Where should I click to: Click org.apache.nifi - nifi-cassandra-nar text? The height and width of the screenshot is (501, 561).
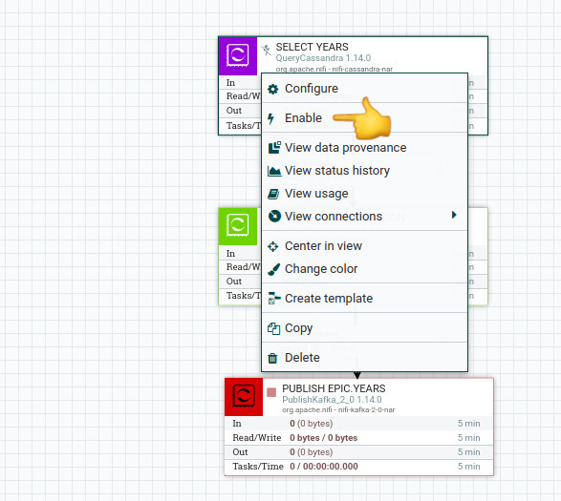pos(334,69)
